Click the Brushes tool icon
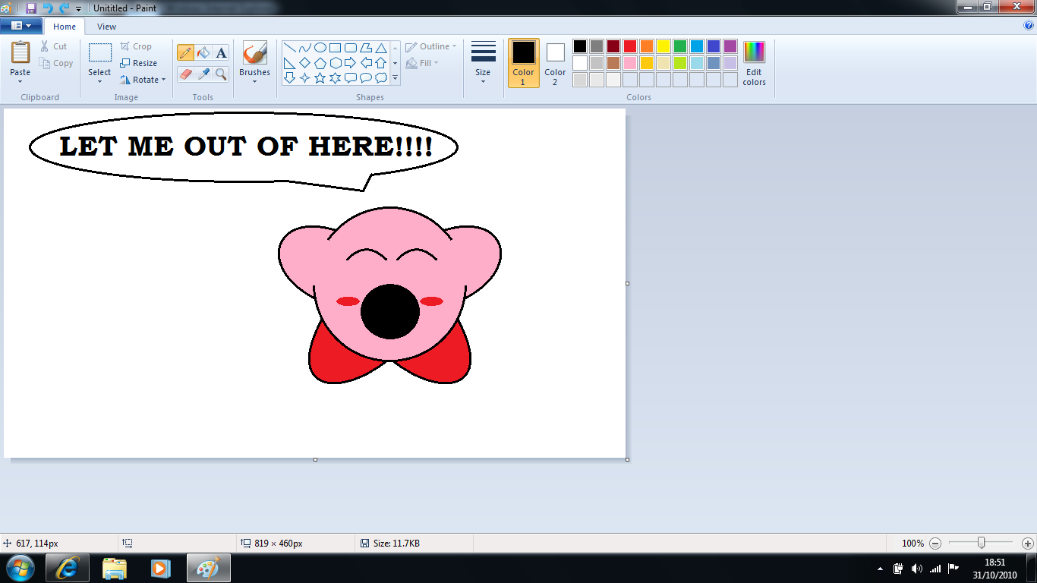Screen dimensions: 1037x583 point(254,53)
